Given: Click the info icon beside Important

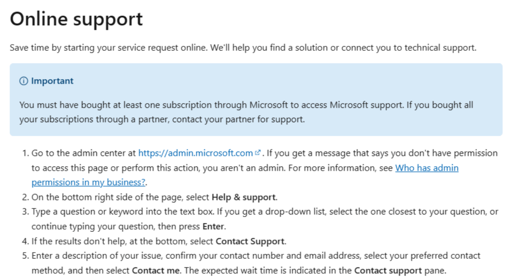Looking at the screenshot, I should click(23, 81).
